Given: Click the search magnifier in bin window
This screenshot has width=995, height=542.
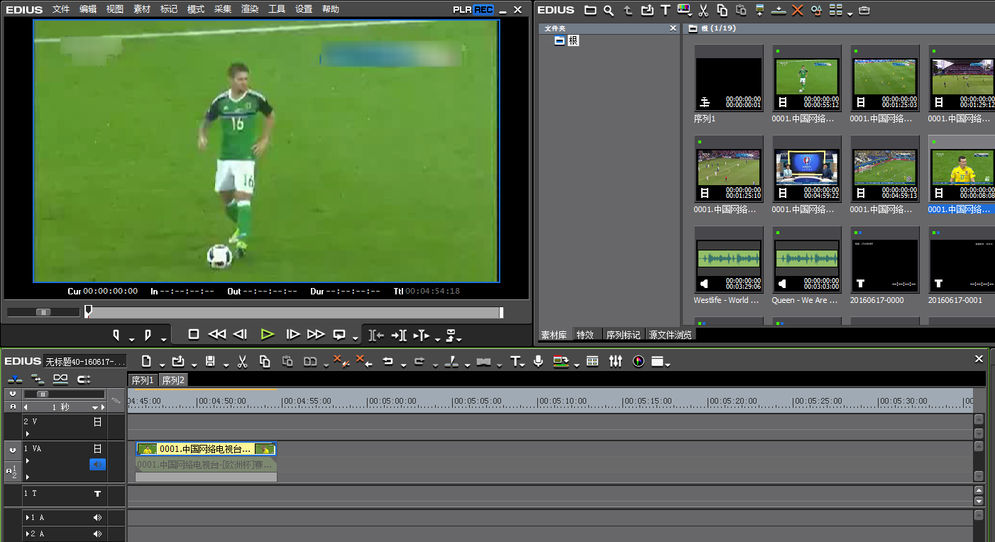Looking at the screenshot, I should (x=609, y=10).
